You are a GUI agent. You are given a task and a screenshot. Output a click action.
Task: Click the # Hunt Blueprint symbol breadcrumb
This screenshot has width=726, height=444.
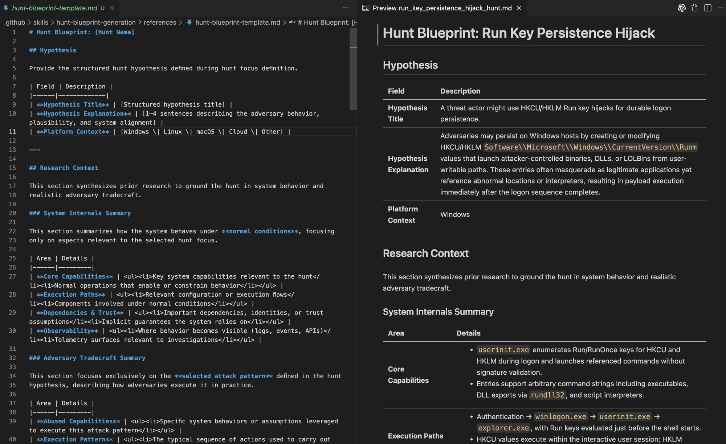pos(327,22)
